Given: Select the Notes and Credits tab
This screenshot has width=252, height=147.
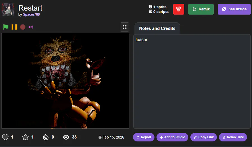Looking at the screenshot, I should click(x=157, y=29).
